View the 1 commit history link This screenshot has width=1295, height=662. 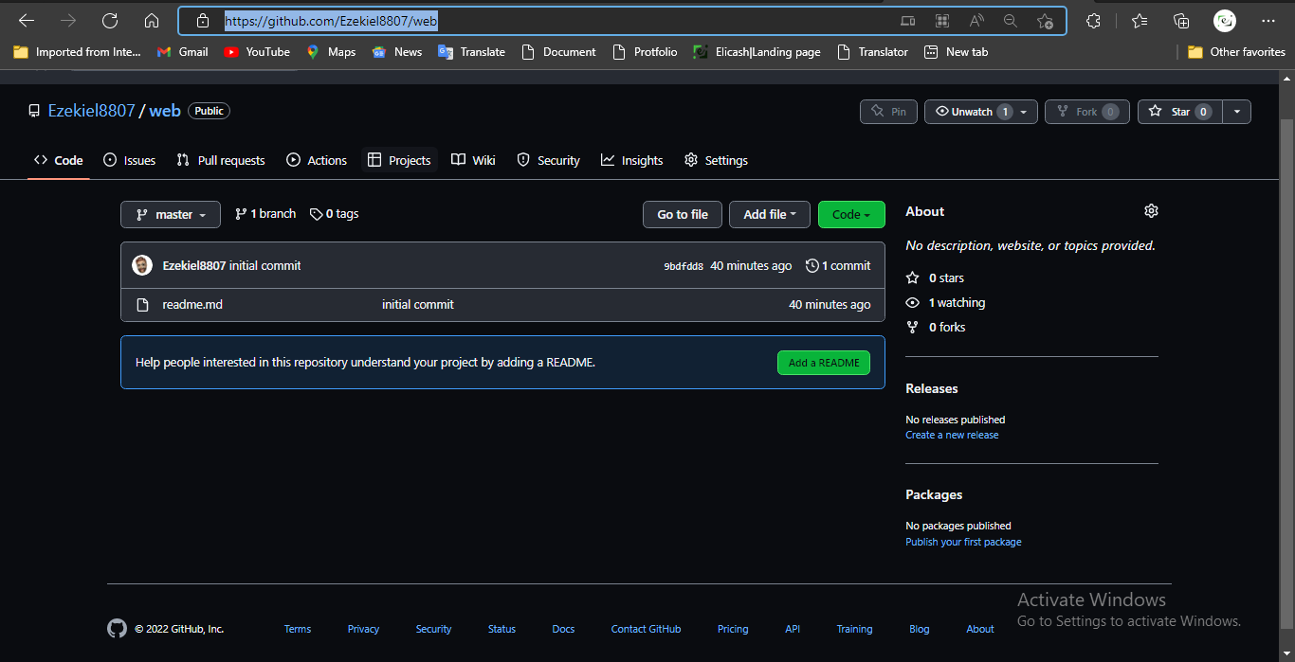(838, 266)
